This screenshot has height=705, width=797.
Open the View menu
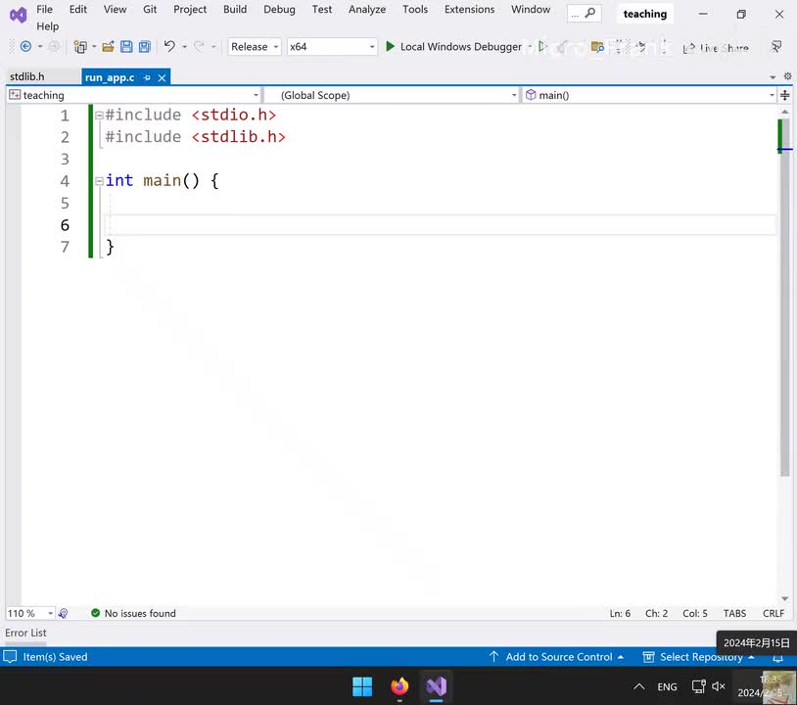(115, 9)
